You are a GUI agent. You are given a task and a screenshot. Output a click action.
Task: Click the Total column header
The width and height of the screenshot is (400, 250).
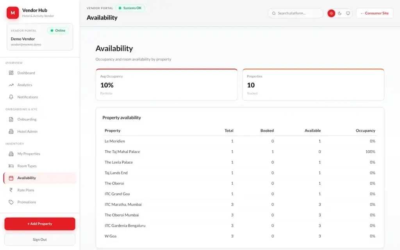[x=229, y=130]
